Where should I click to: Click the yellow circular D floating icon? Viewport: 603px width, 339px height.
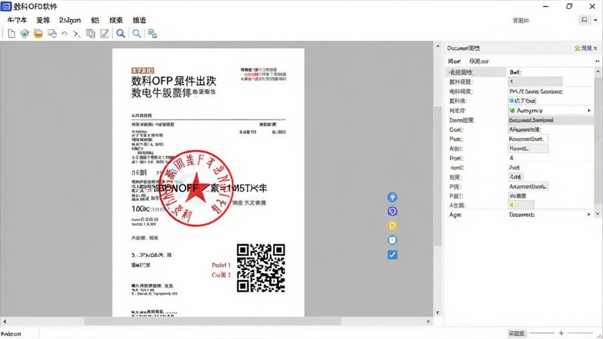[392, 225]
